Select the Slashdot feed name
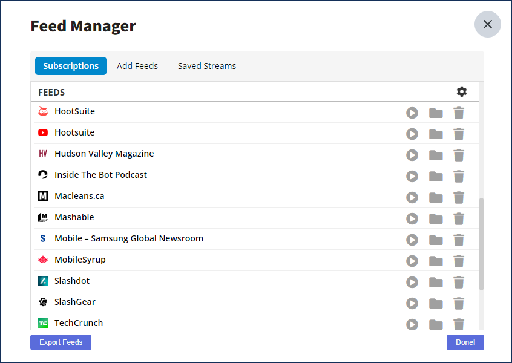The width and height of the screenshot is (512, 363). 72,281
